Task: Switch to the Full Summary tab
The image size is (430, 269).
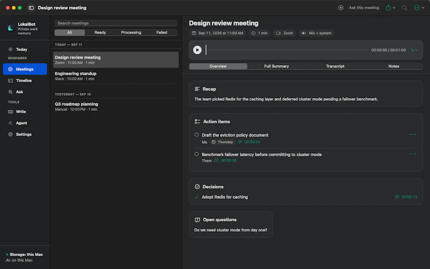Action: [277, 66]
